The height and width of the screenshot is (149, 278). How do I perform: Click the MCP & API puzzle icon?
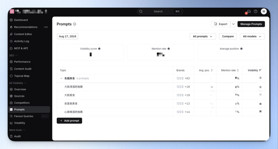[11, 48]
